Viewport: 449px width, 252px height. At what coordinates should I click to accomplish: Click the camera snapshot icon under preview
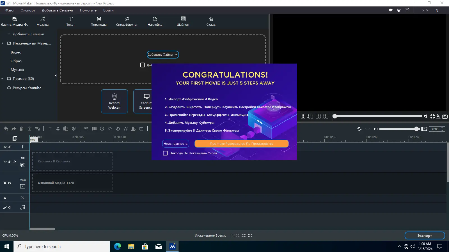[445, 116]
